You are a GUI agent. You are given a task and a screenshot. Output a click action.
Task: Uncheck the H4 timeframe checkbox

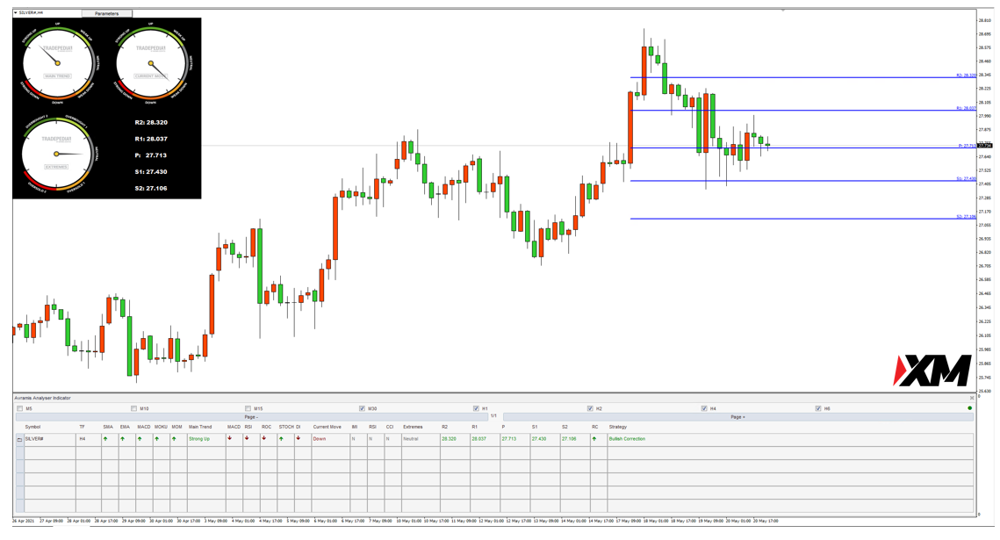(705, 408)
